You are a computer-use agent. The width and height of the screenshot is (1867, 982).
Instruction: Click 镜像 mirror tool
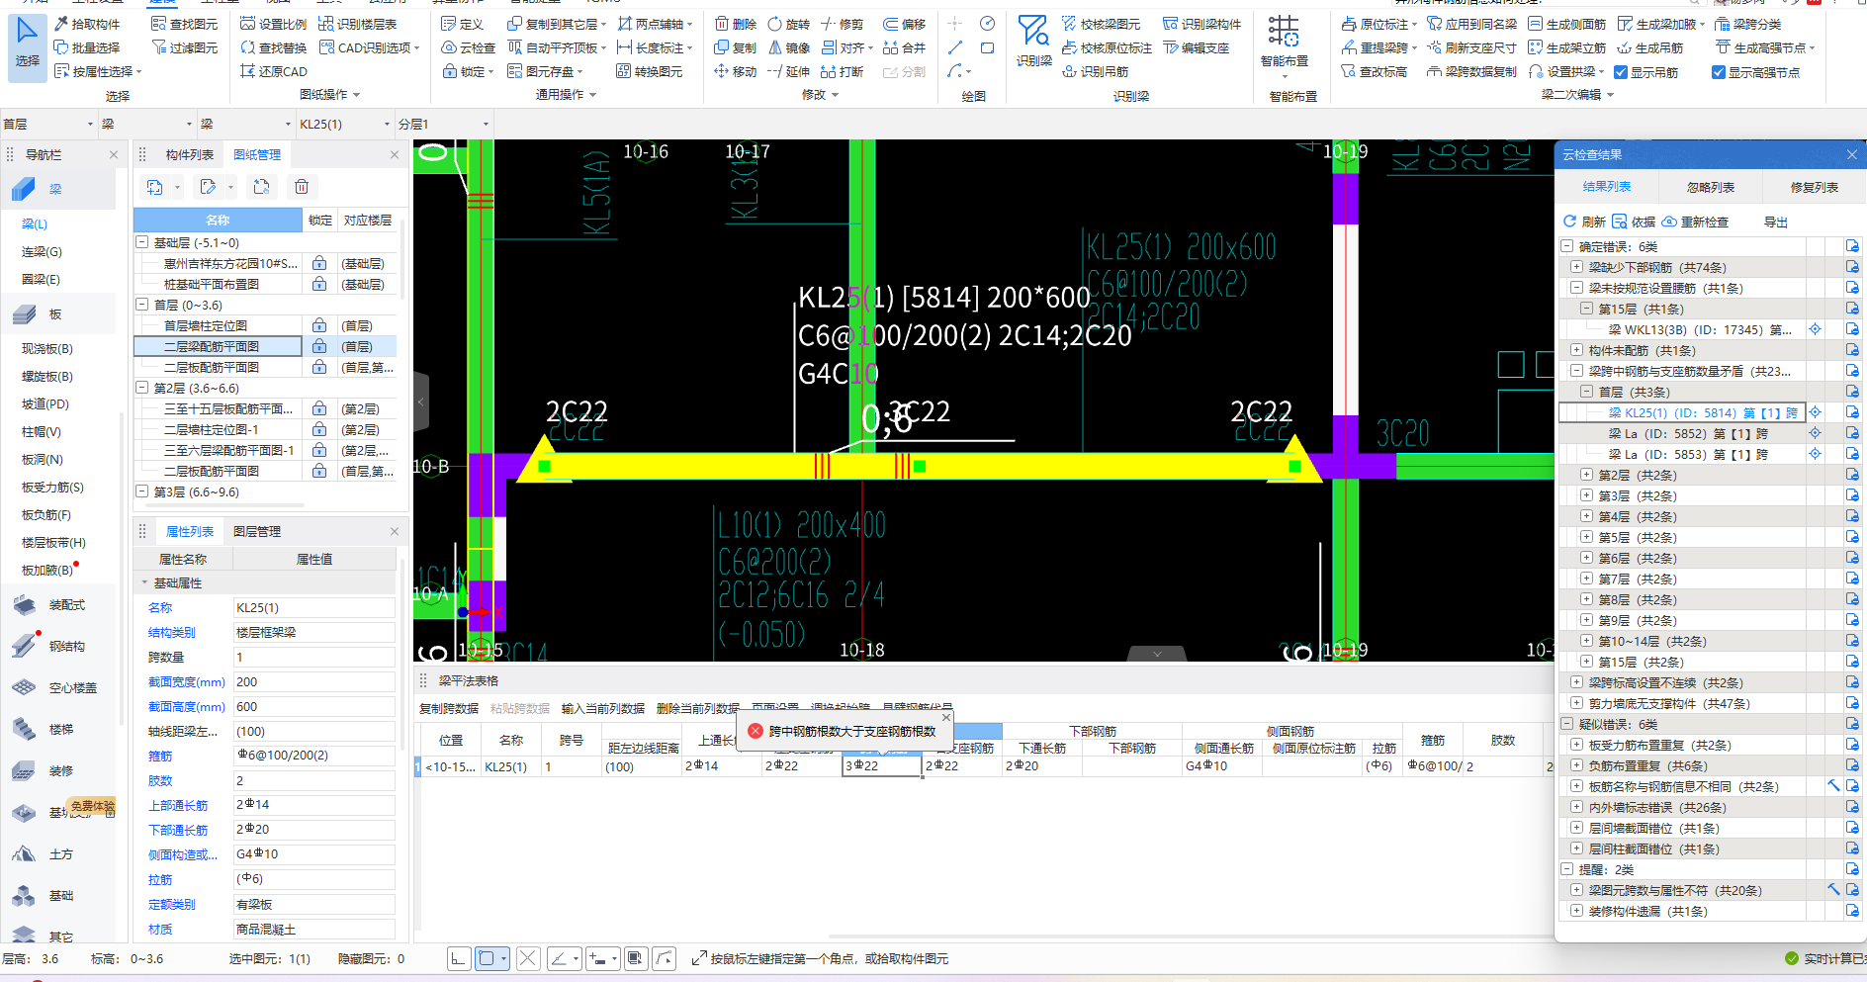(x=788, y=47)
